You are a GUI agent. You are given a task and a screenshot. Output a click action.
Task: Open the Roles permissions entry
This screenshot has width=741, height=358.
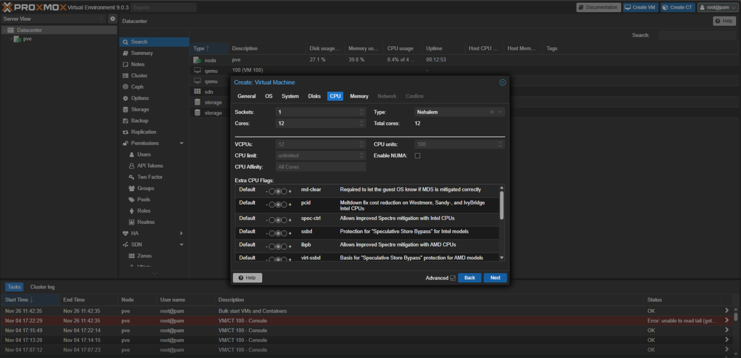pos(144,211)
